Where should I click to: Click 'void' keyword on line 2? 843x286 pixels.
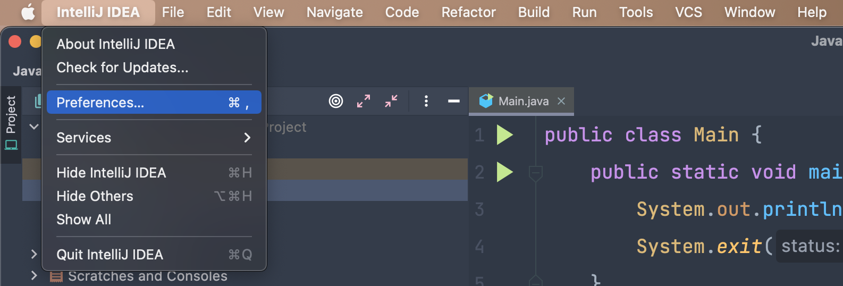pos(774,172)
